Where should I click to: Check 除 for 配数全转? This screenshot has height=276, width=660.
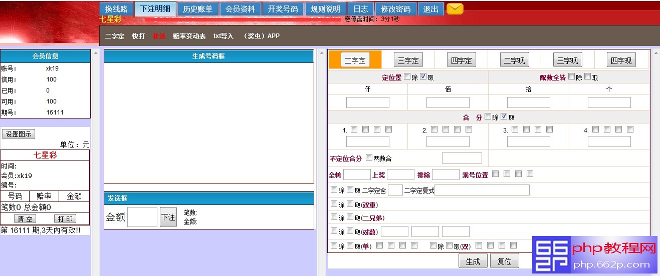click(571, 76)
